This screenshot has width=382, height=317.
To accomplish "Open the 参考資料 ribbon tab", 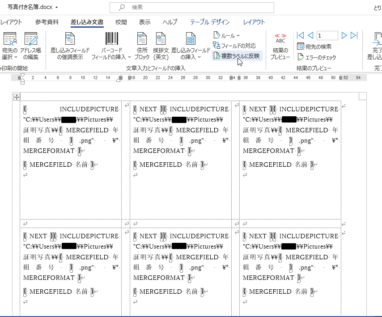I will tap(47, 22).
